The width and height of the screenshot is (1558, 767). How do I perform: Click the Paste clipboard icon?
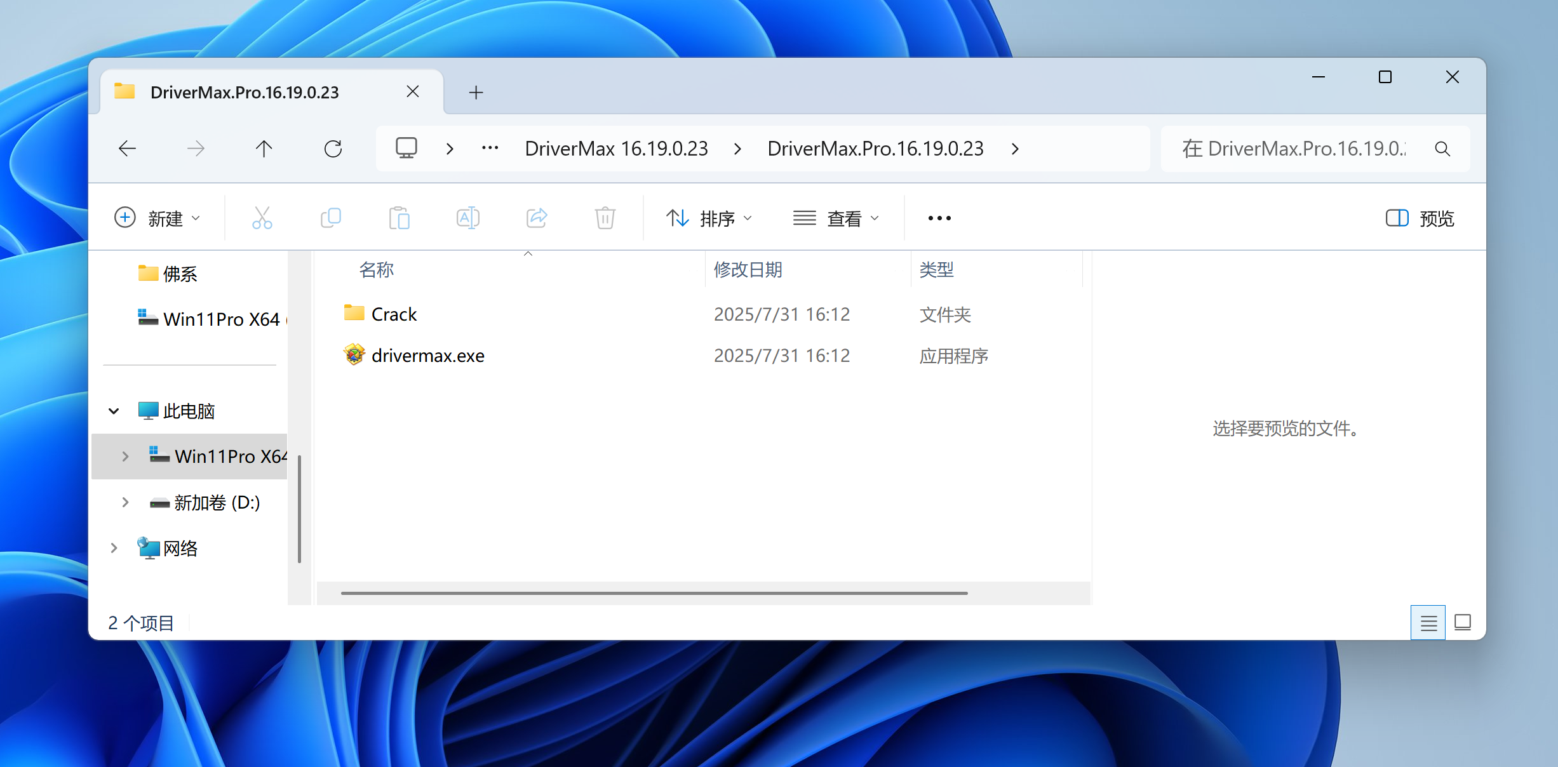(x=399, y=218)
